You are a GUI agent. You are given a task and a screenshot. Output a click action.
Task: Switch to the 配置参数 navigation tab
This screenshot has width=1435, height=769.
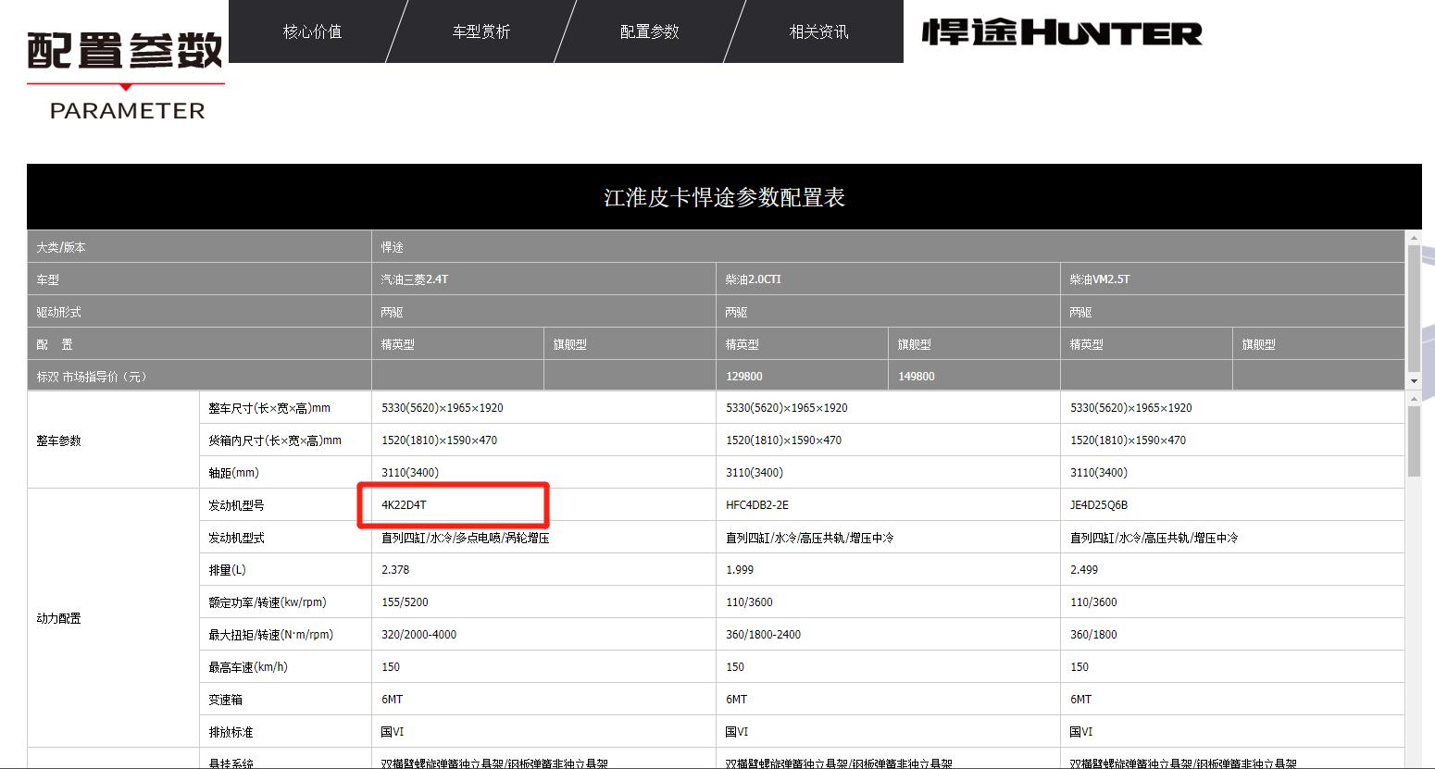pos(649,31)
